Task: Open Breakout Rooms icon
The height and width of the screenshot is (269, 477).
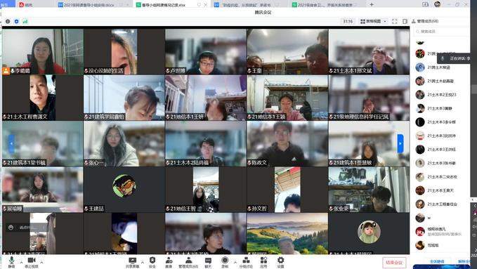Action: (246, 262)
